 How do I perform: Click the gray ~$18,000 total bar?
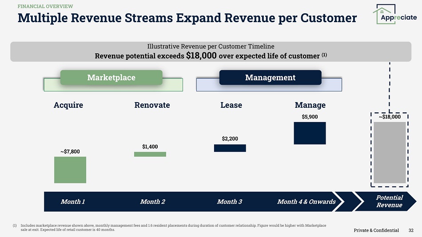pyautogui.click(x=390, y=152)
